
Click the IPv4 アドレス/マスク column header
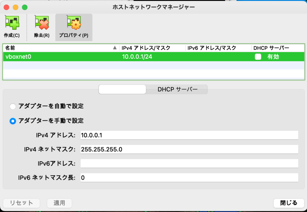point(146,48)
